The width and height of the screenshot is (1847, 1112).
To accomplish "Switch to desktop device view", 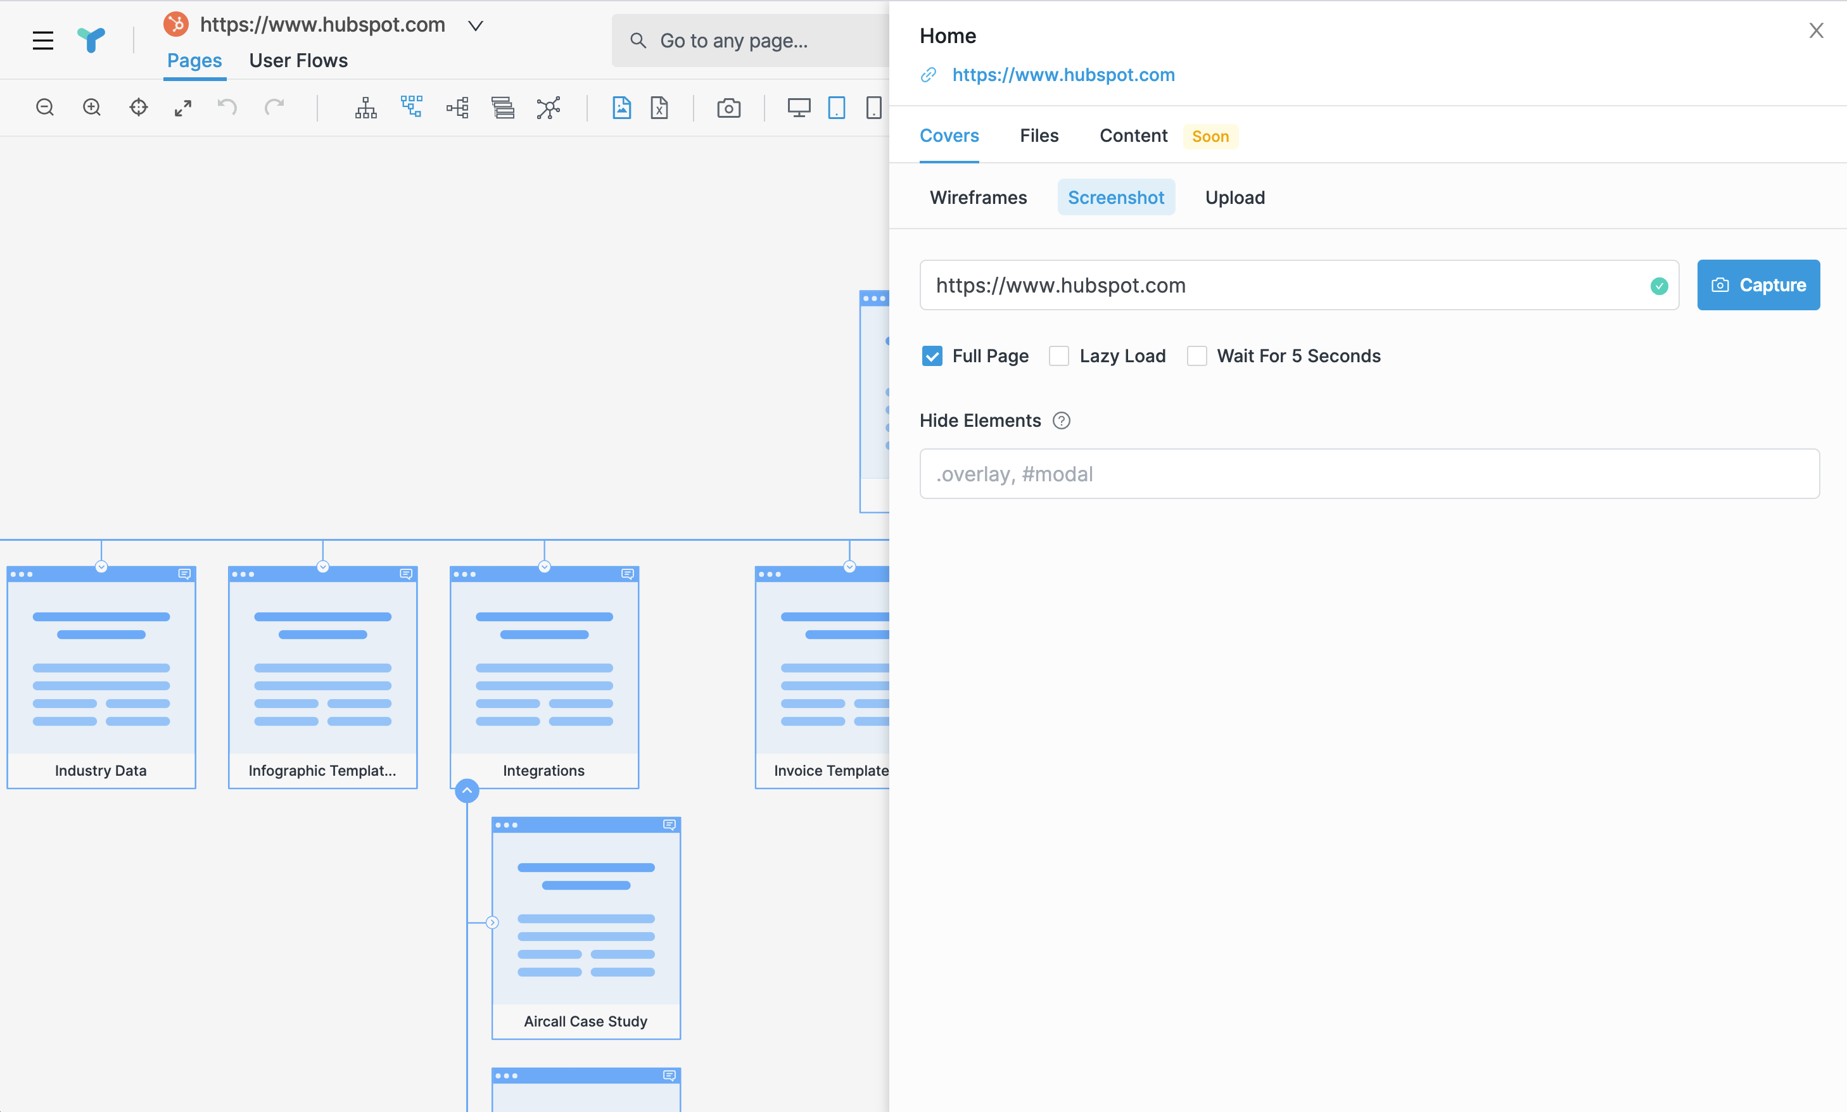I will 799,108.
